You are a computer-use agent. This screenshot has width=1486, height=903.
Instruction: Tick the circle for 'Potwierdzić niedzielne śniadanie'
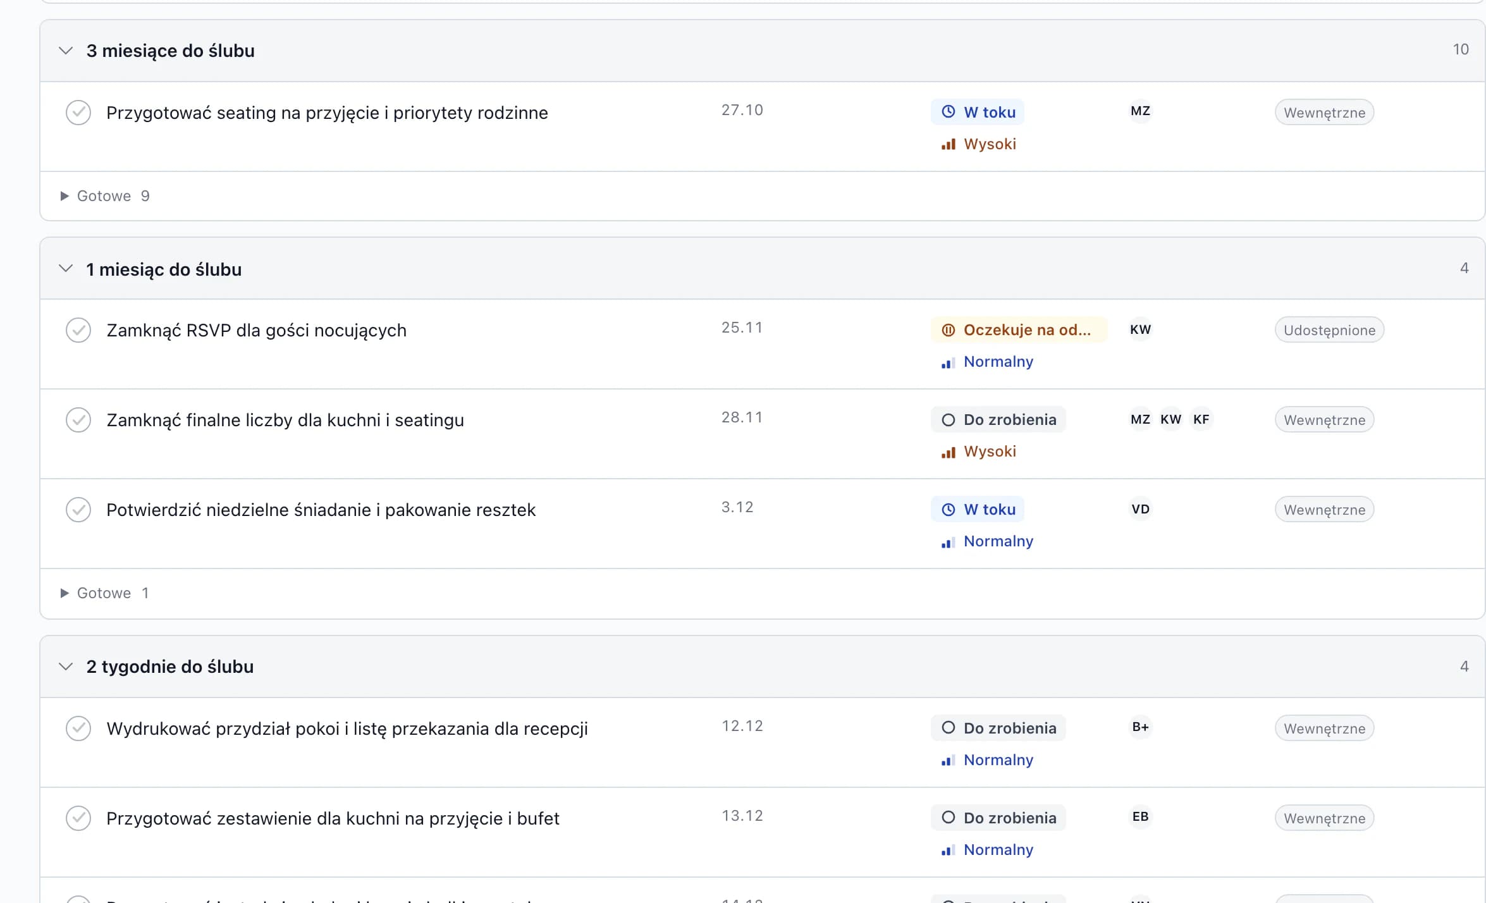click(x=78, y=510)
